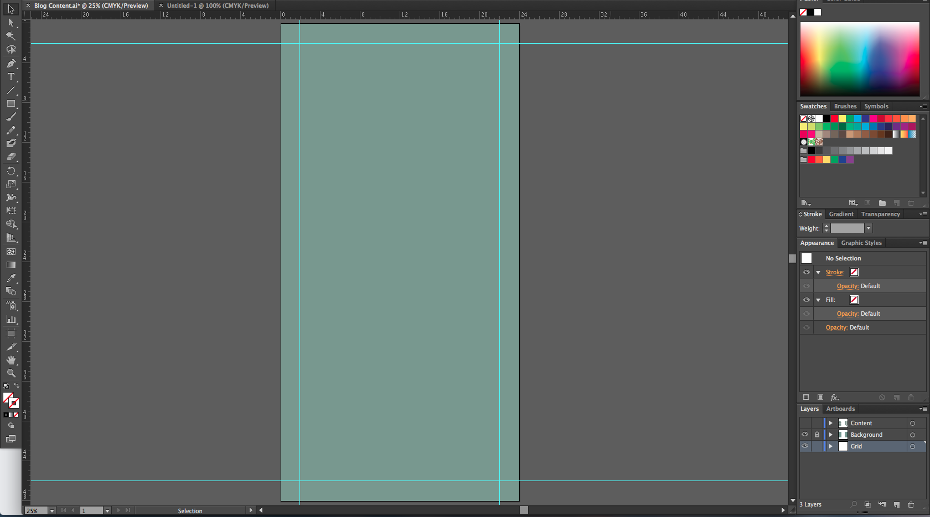Pick the Lasso tool
Image resolution: width=930 pixels, height=517 pixels.
point(11,50)
